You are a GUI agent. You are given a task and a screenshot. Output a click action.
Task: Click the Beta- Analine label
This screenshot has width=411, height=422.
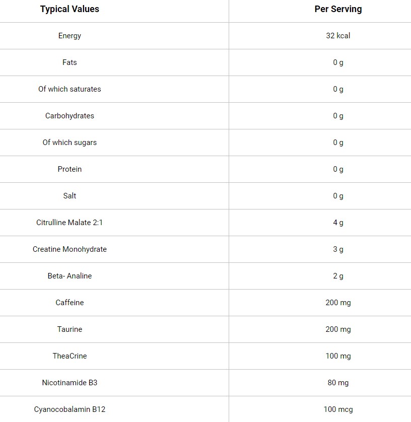pyautogui.click(x=70, y=275)
